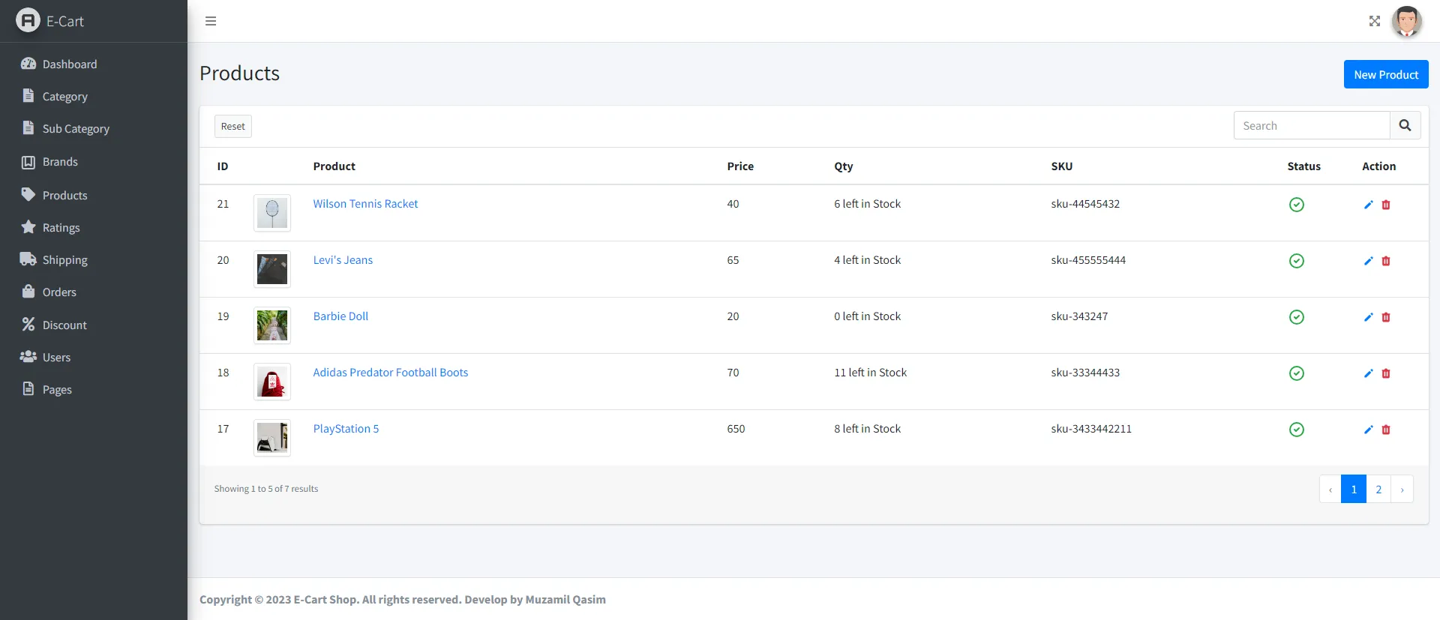Toggle status checkmark for Adidas Predator Football Boots
The height and width of the screenshot is (620, 1440).
click(x=1296, y=373)
